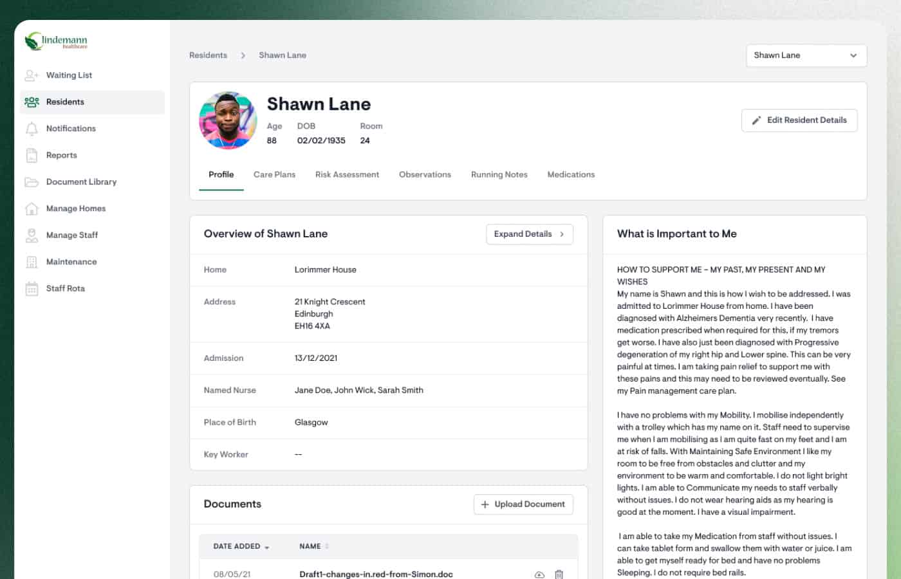Open Manage Staff person icon

(x=32, y=235)
